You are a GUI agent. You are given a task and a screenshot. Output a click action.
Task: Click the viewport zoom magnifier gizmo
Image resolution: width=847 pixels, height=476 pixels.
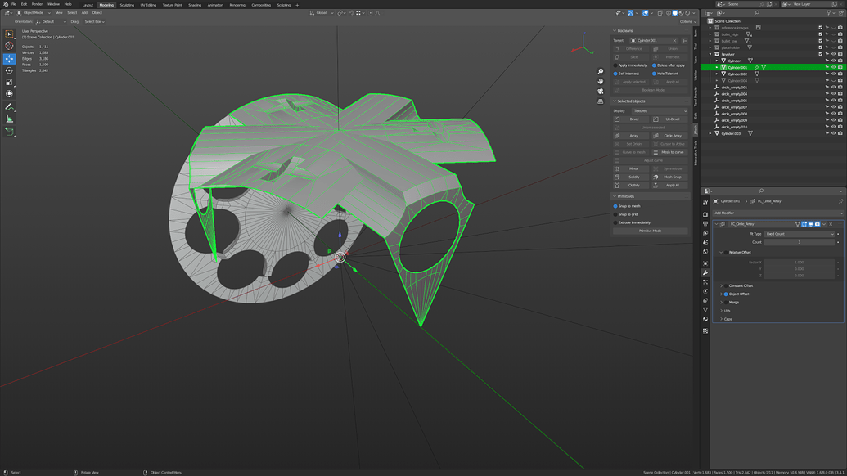[x=600, y=71]
